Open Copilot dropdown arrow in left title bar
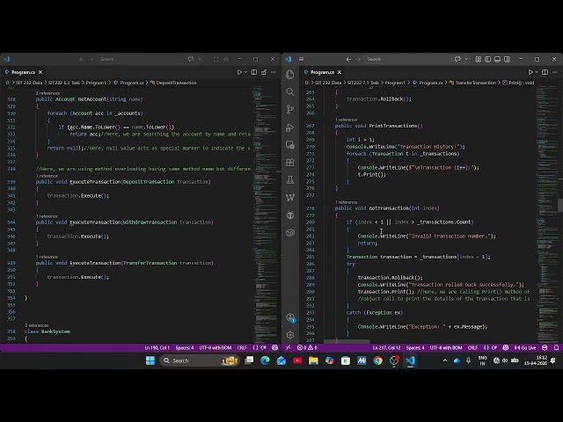 (200, 59)
